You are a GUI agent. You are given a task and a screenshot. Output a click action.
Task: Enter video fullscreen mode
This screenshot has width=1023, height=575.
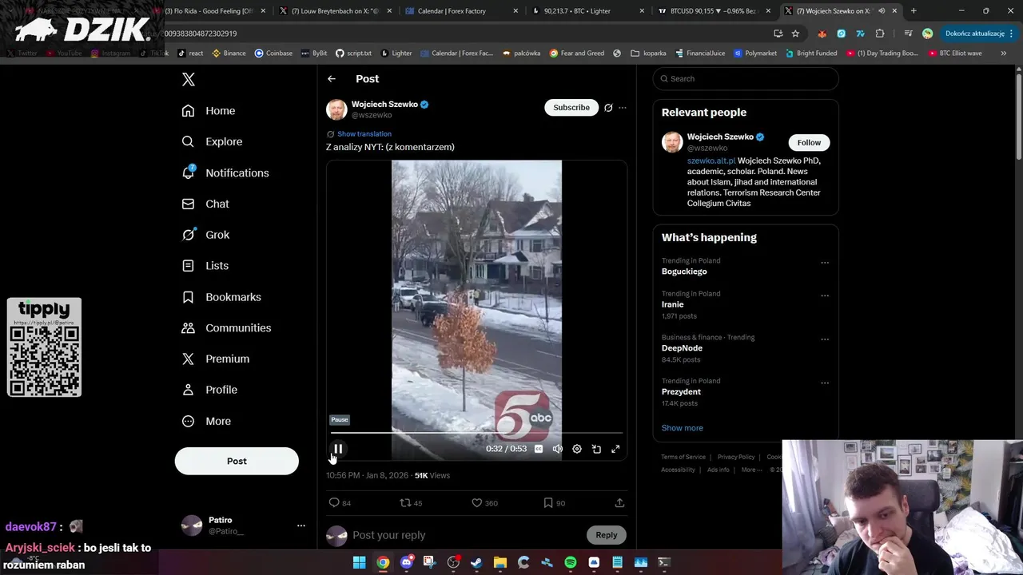pos(615,449)
